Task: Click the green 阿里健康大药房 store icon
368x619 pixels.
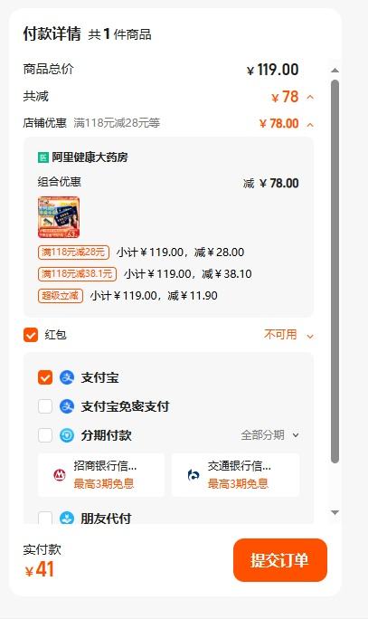Action: coord(43,157)
